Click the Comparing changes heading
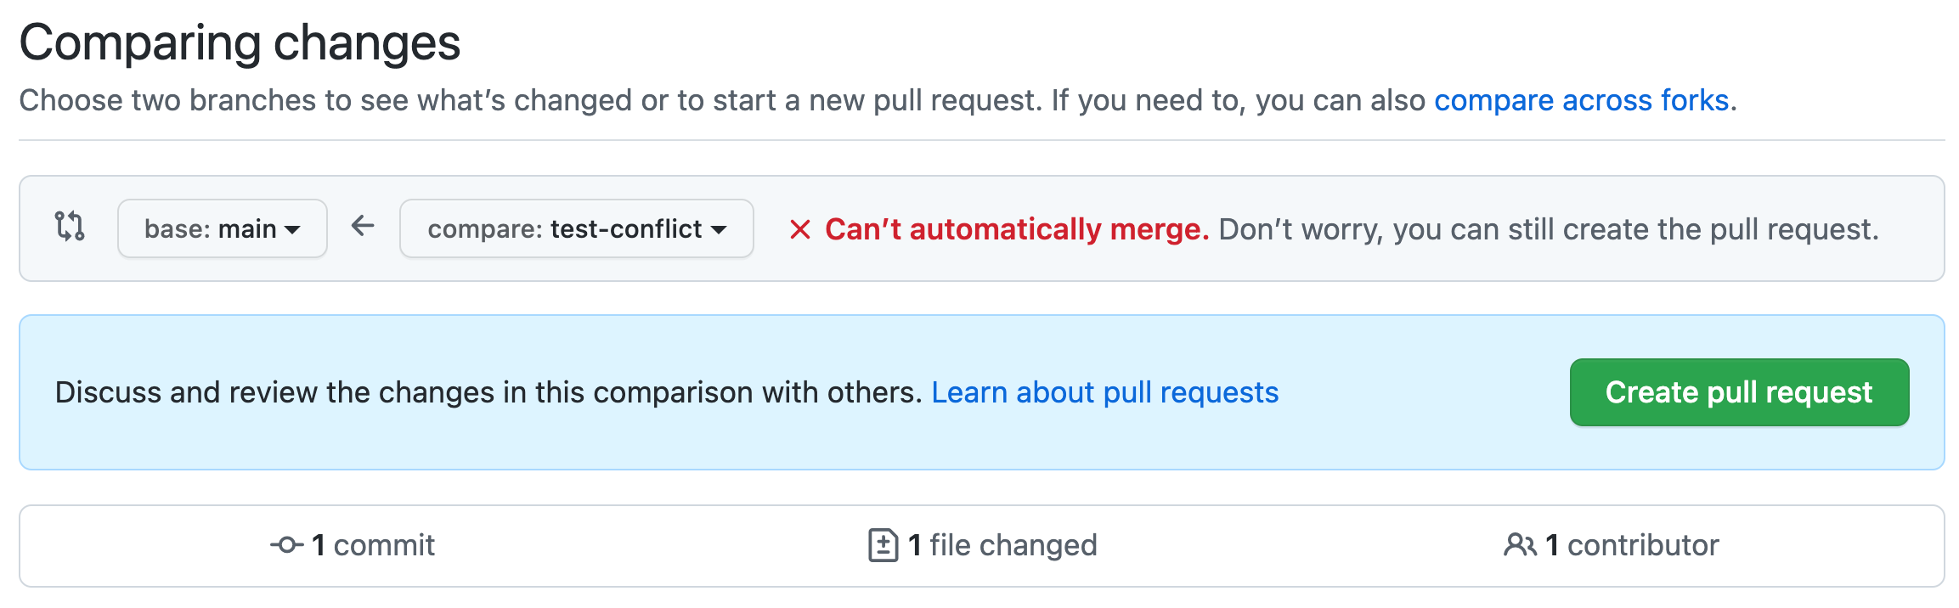The image size is (1959, 608). pyautogui.click(x=240, y=42)
